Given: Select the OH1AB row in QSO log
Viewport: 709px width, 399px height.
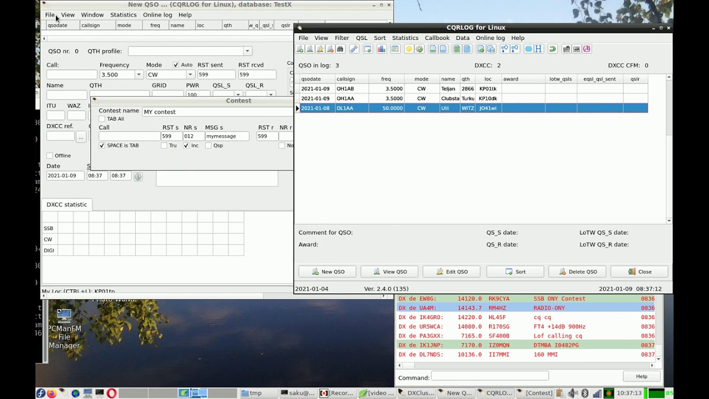Looking at the screenshot, I should tap(474, 89).
